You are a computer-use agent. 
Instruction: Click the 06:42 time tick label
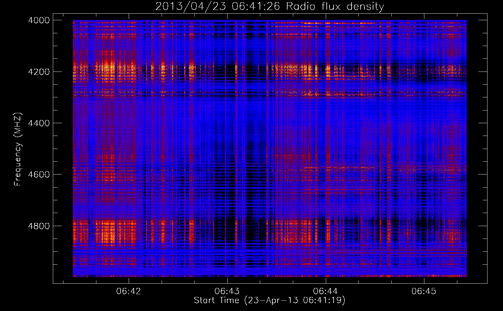[x=129, y=291]
